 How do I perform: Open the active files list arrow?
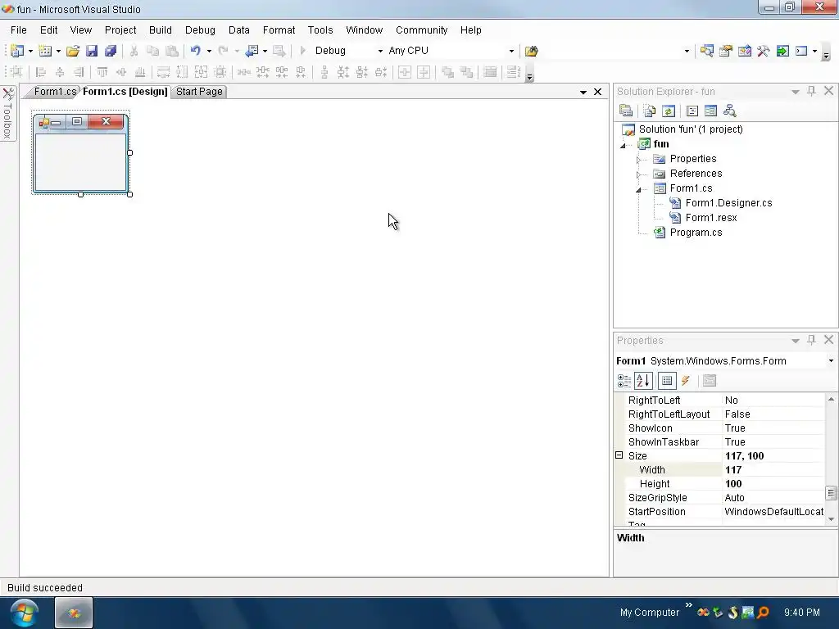[x=583, y=92]
